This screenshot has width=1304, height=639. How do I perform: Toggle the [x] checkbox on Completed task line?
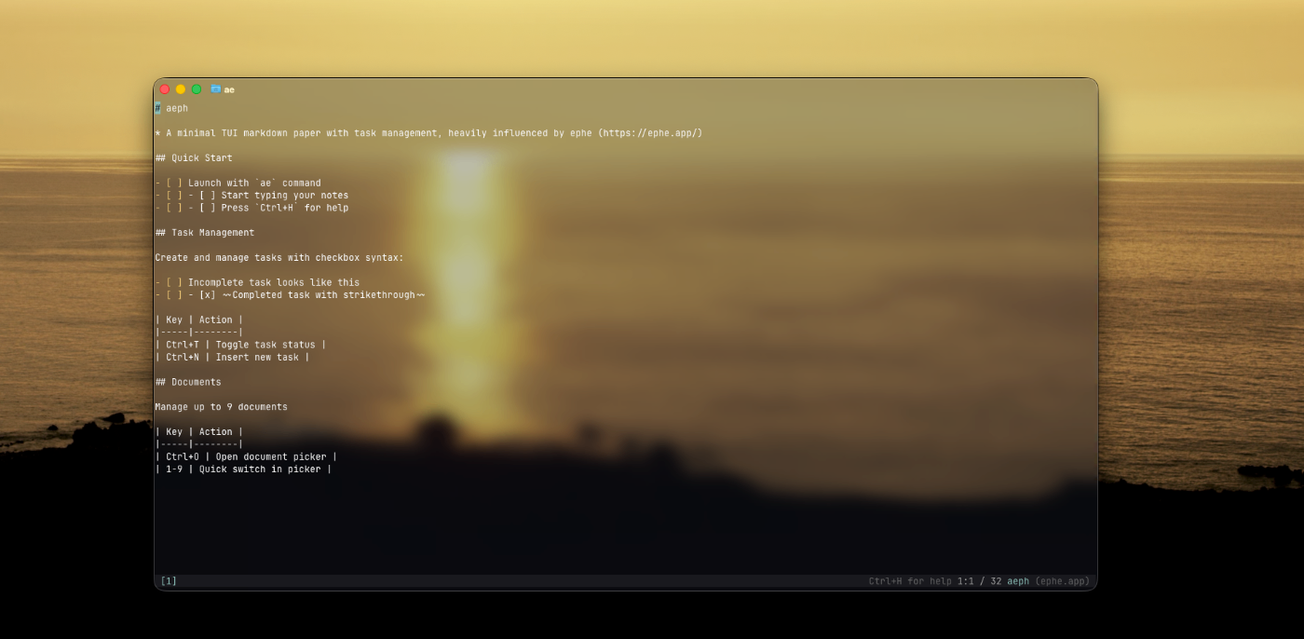click(208, 295)
